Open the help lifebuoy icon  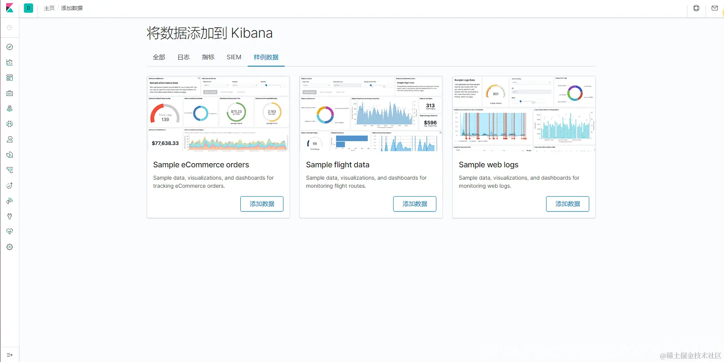click(696, 8)
